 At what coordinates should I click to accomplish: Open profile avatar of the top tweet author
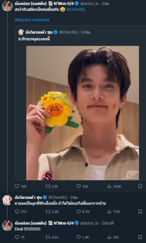[7, 6]
